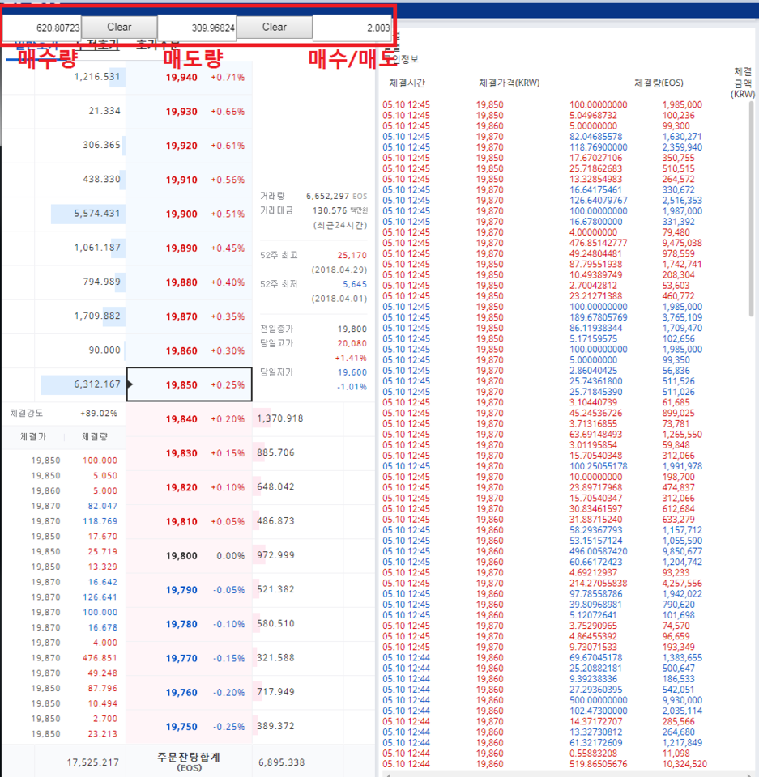The height and width of the screenshot is (777, 759).
Task: Select bid price 19,830 (+0.15%)
Action: pyautogui.click(x=190, y=453)
